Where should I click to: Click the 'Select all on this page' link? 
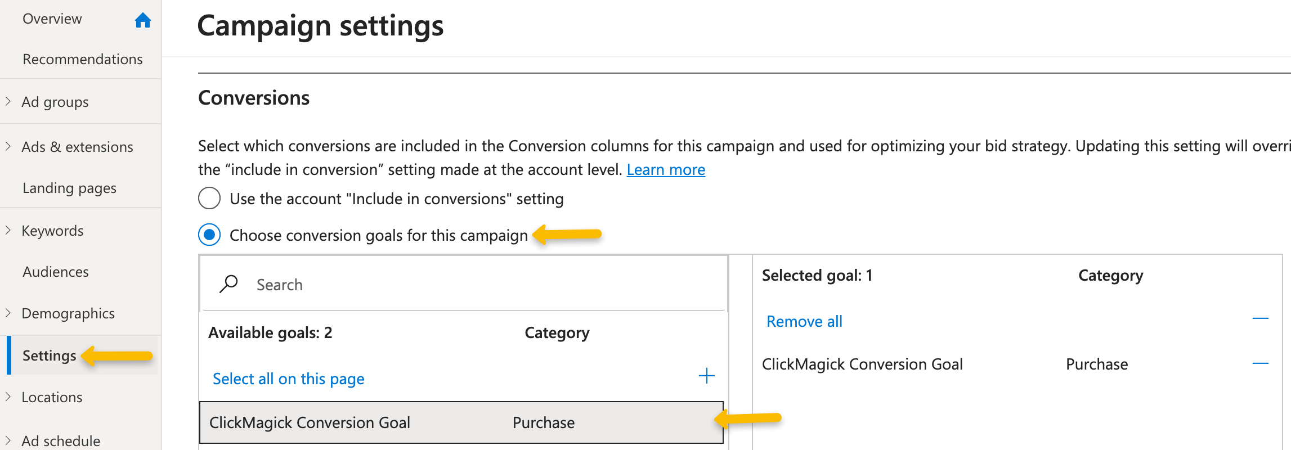click(288, 379)
